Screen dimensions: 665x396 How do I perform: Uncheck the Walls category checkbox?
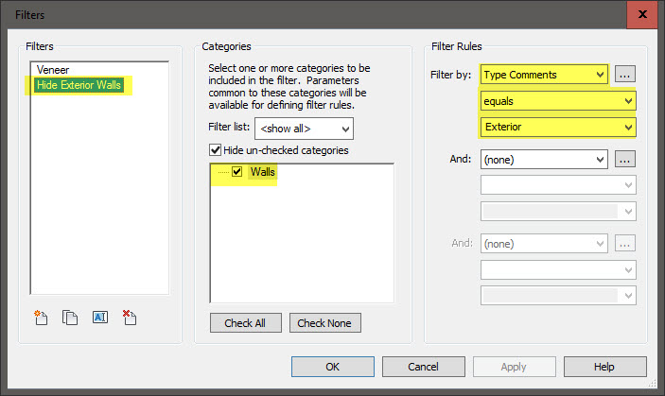coord(236,172)
